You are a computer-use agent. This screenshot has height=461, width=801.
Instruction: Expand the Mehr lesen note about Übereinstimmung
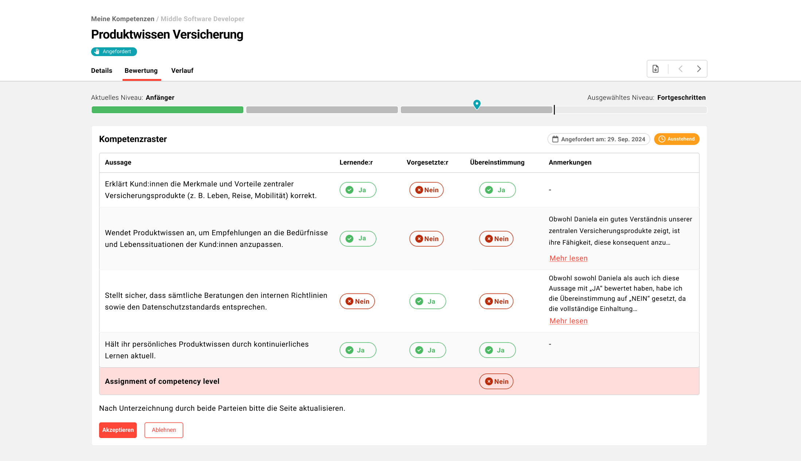click(x=568, y=321)
